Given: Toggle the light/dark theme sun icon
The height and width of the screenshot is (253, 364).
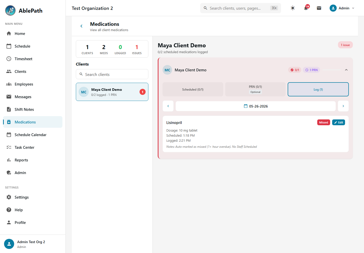Looking at the screenshot, I should pos(293,8).
